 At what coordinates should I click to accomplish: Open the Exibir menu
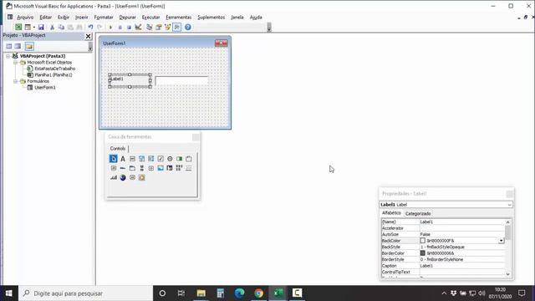coord(64,17)
